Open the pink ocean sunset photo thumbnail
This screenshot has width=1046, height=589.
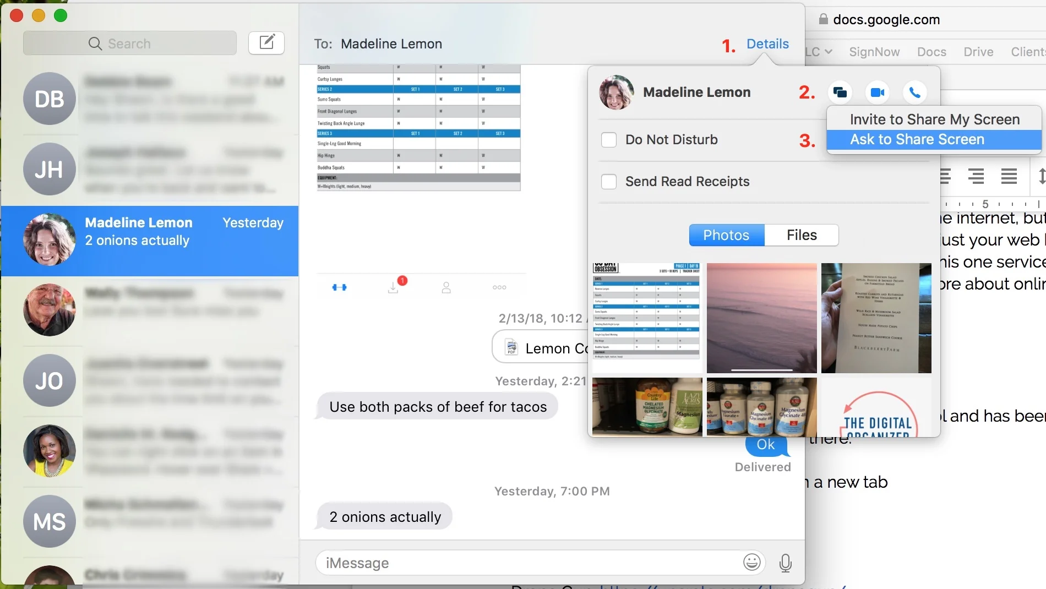click(x=761, y=318)
